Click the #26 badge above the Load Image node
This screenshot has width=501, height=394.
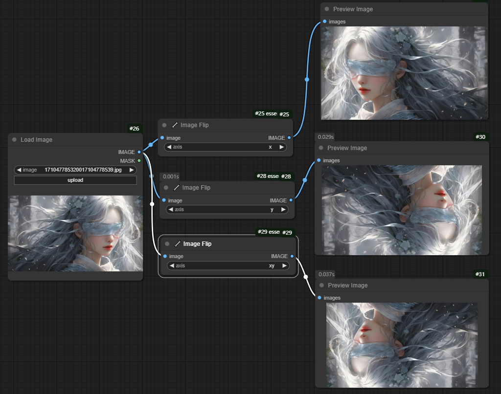(x=134, y=129)
